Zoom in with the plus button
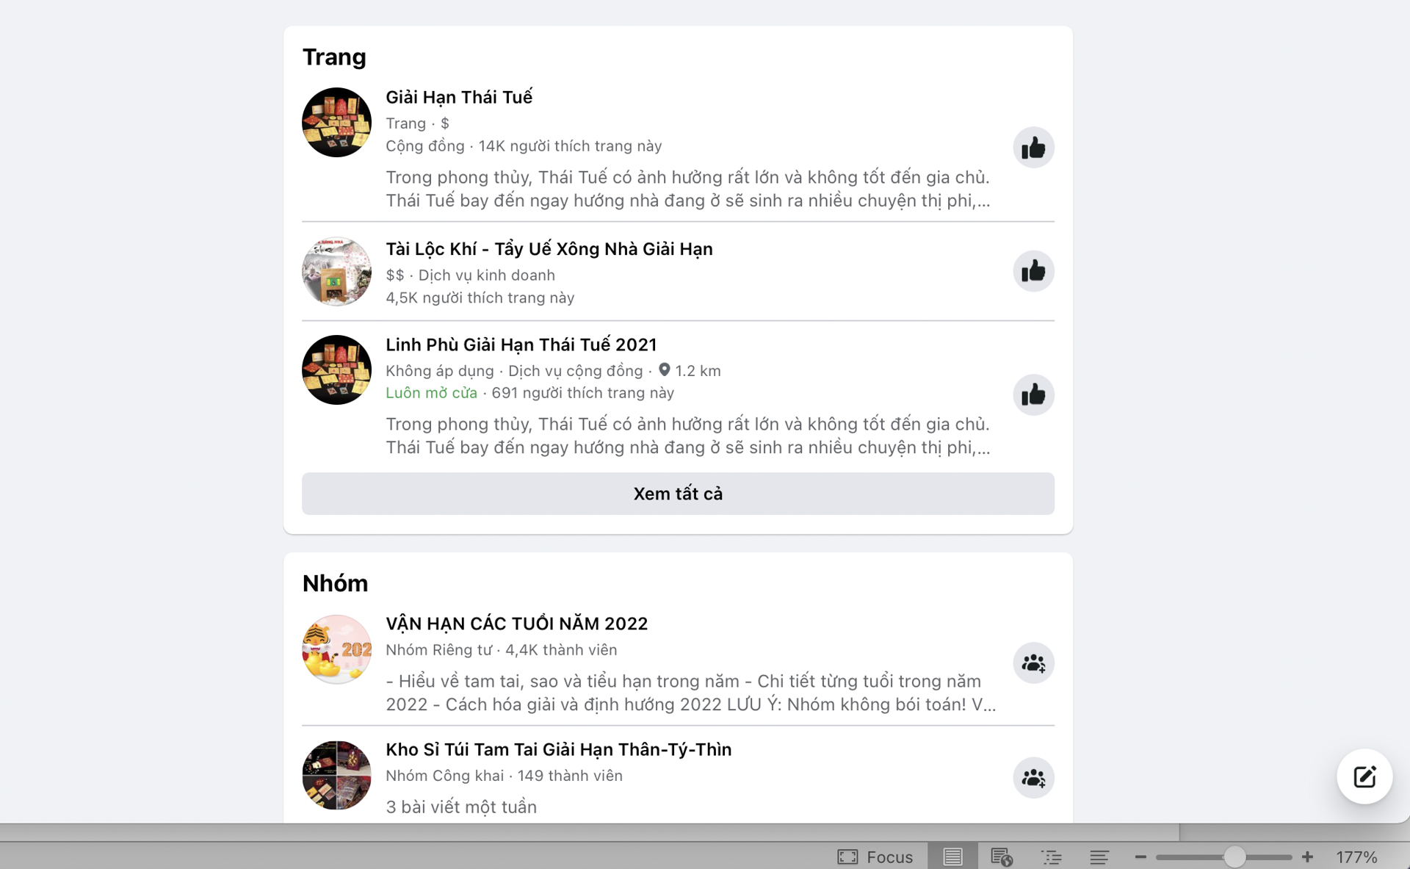This screenshot has height=869, width=1410. point(1307,857)
